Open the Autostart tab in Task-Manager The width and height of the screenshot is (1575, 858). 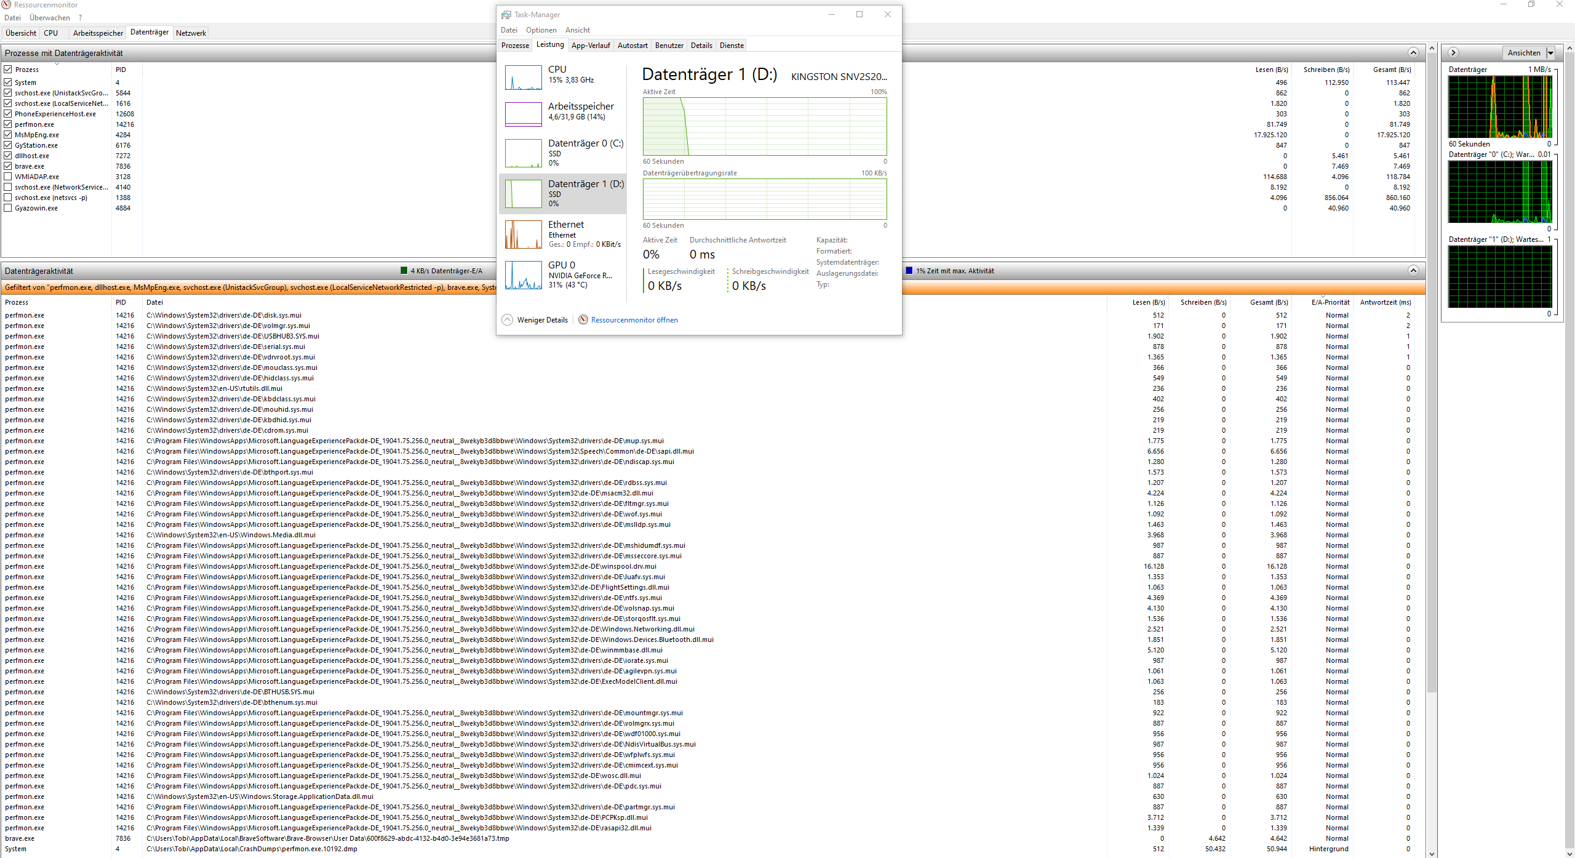pos(632,46)
